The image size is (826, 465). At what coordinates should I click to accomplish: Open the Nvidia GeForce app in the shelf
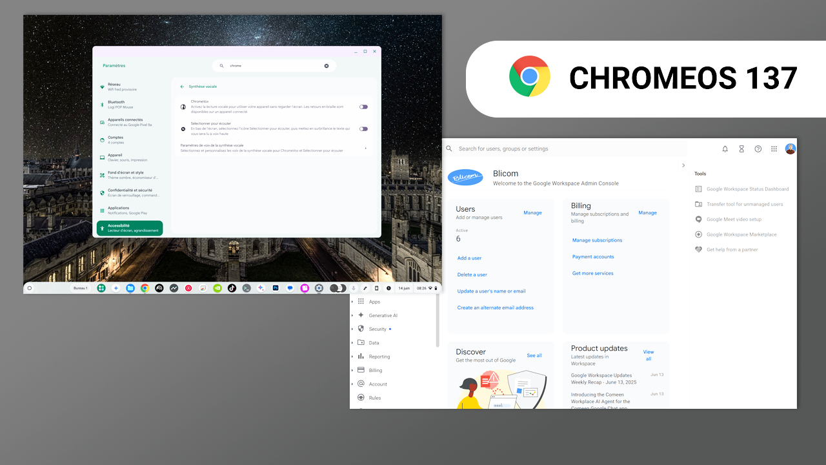click(x=217, y=288)
